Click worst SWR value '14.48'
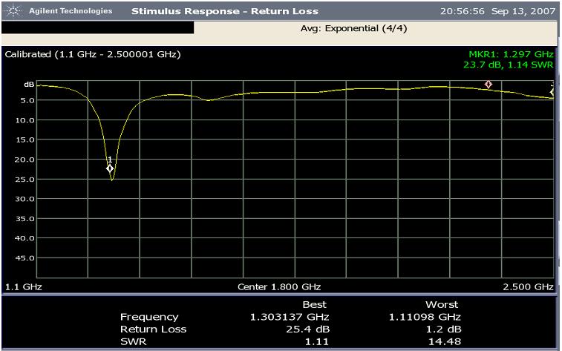 coord(445,342)
